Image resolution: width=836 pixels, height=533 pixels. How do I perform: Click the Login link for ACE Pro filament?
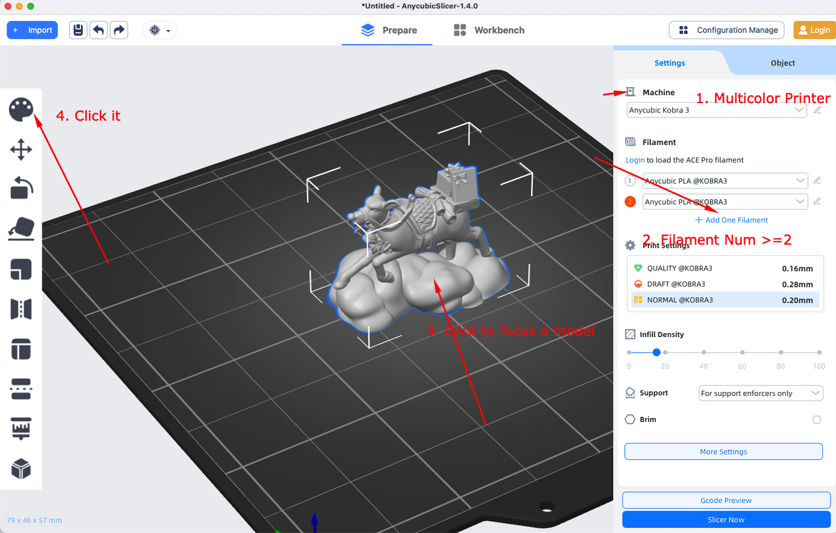pos(635,160)
